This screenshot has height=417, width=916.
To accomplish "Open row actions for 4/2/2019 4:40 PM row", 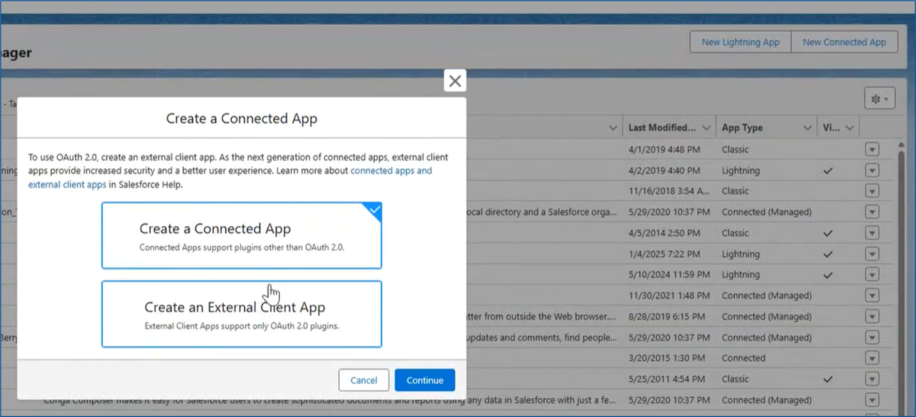I will tap(872, 171).
